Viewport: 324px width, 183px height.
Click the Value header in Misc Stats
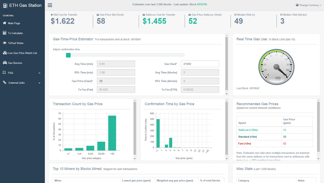(x=301, y=180)
